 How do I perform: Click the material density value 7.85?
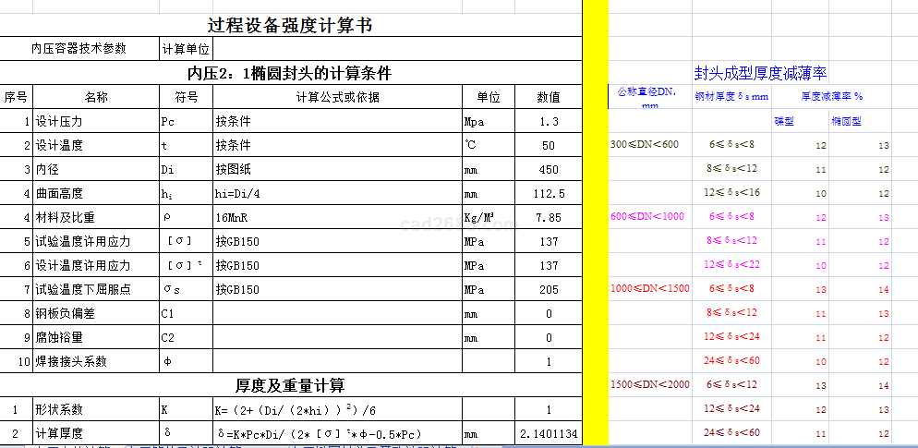coord(548,217)
